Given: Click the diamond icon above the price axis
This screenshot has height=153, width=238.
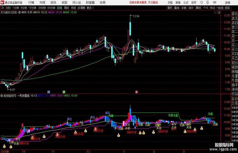Looking at the screenshot, I should (x=215, y=13).
